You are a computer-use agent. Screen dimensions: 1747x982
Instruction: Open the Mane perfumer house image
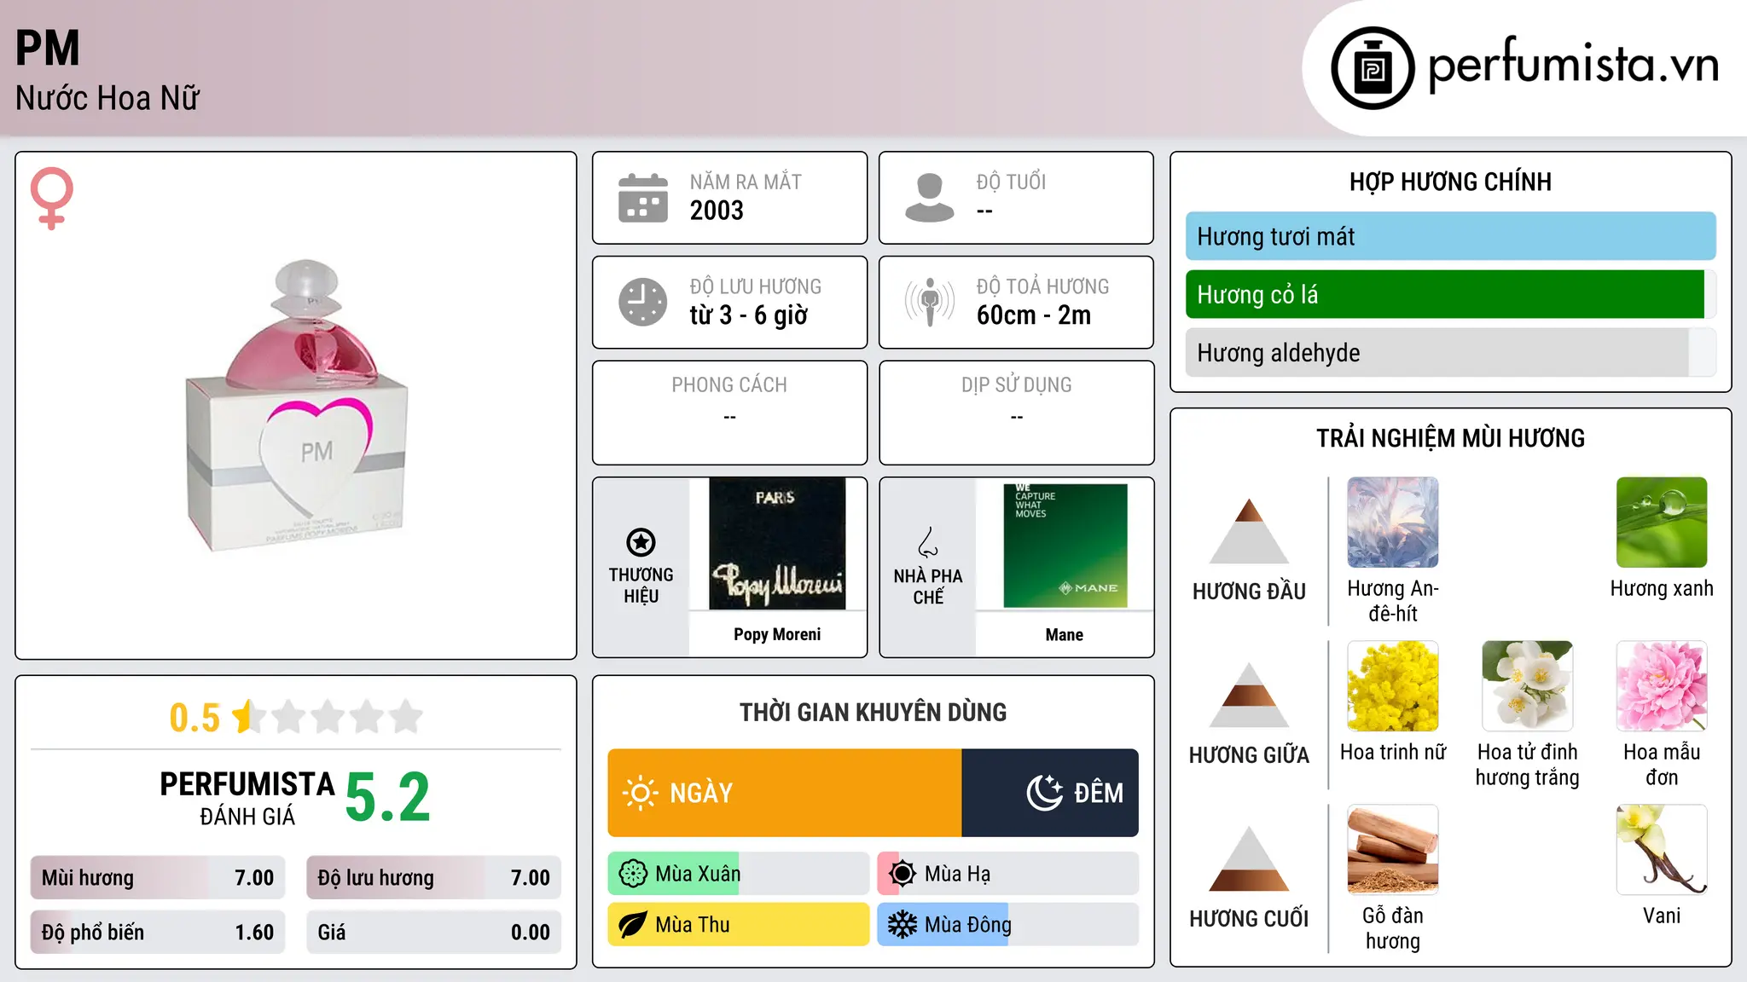tap(1065, 546)
